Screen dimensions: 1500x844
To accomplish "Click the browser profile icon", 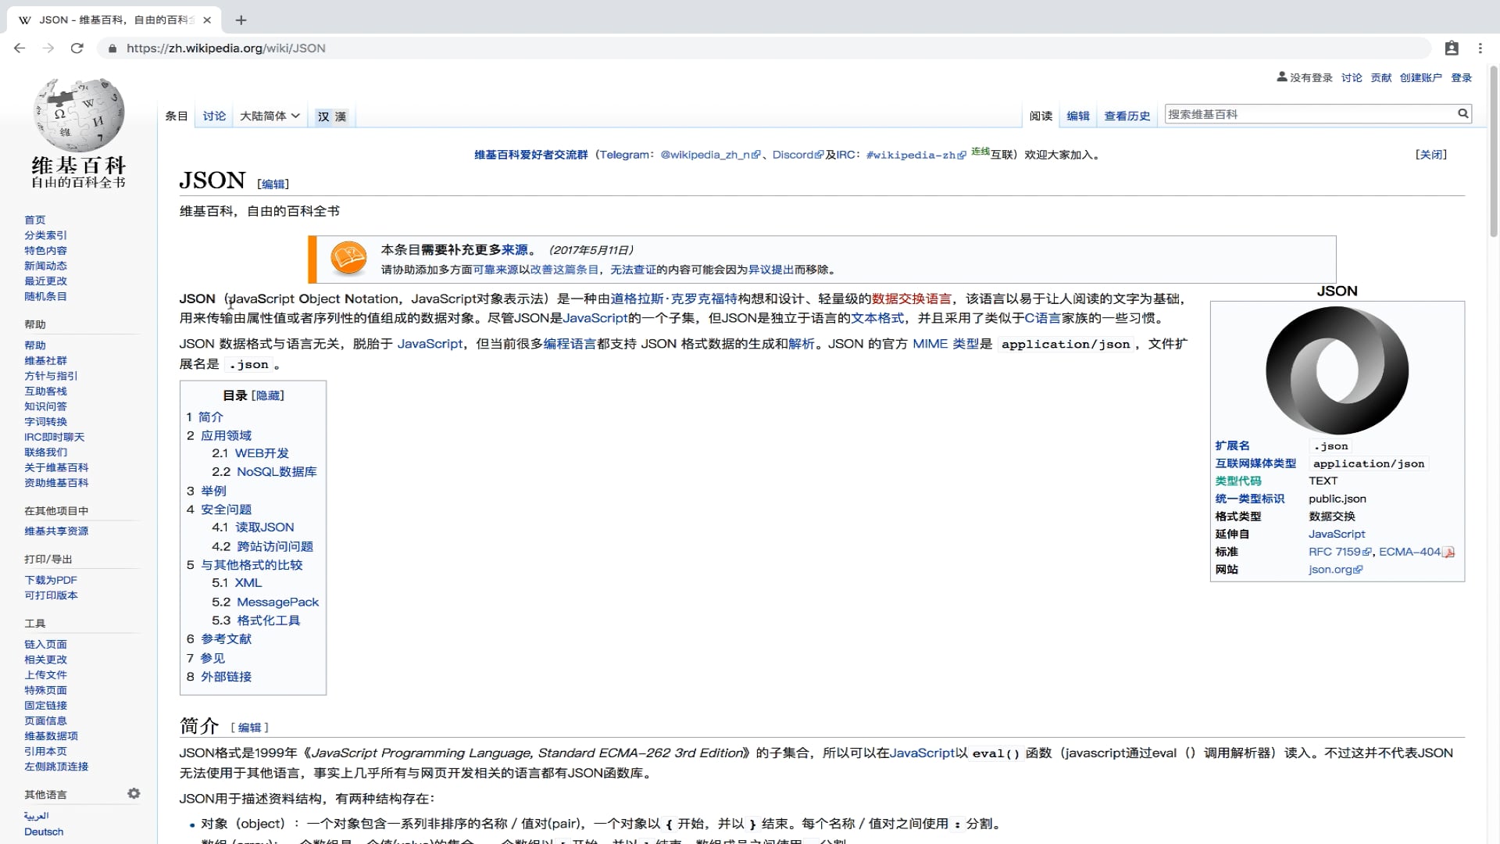I will click(x=1452, y=48).
